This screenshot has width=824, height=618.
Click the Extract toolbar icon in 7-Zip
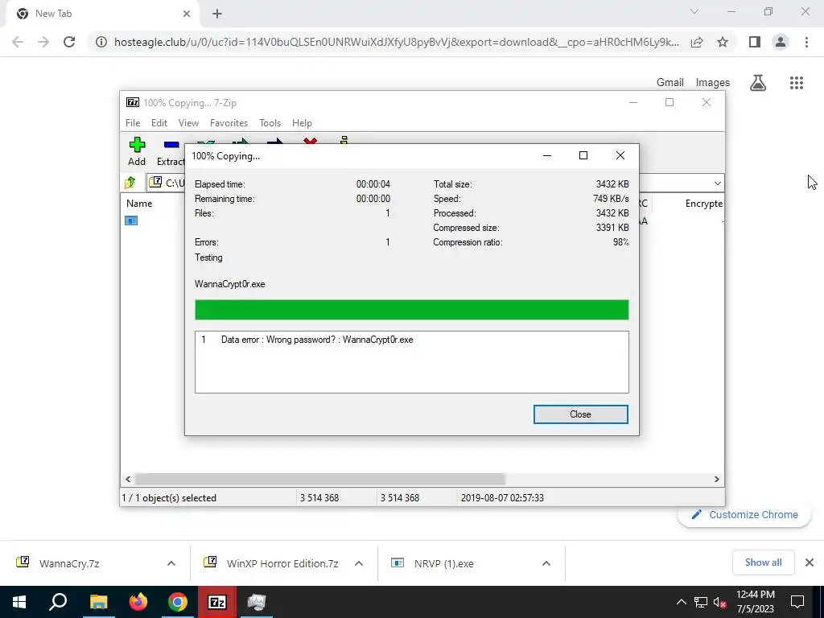[171, 152]
